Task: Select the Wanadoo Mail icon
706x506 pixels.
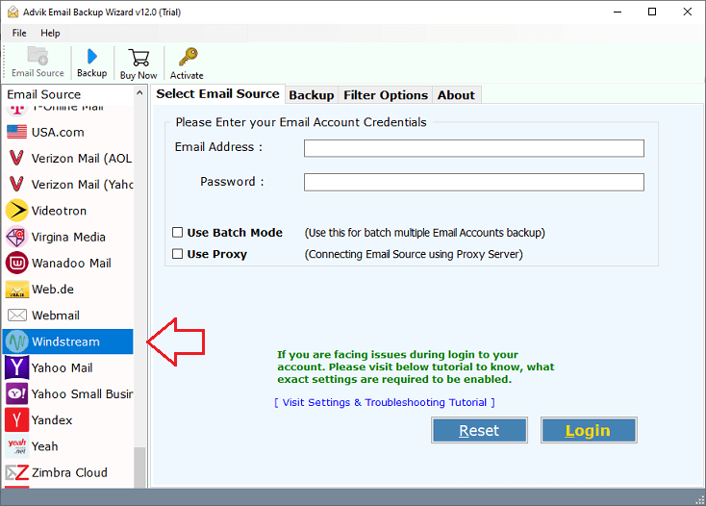Action: tap(17, 263)
